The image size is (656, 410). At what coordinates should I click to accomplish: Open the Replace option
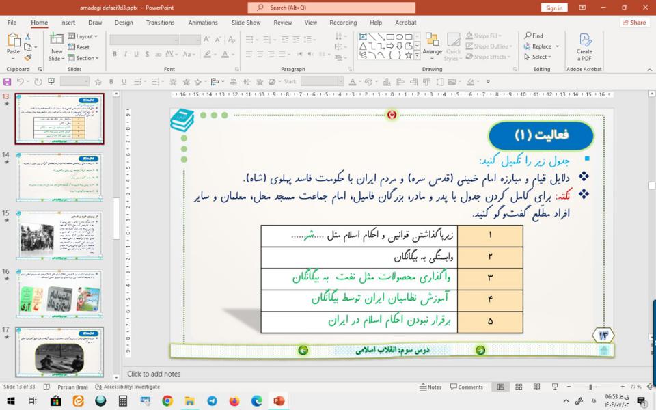pos(541,46)
